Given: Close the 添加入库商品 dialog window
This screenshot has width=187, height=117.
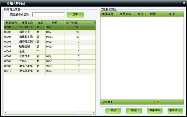Looking at the screenshot, I should click(x=183, y=3).
